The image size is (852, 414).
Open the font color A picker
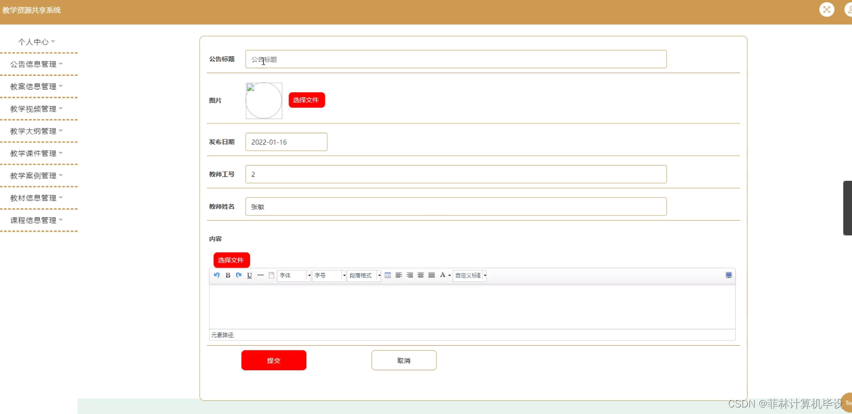coord(443,275)
